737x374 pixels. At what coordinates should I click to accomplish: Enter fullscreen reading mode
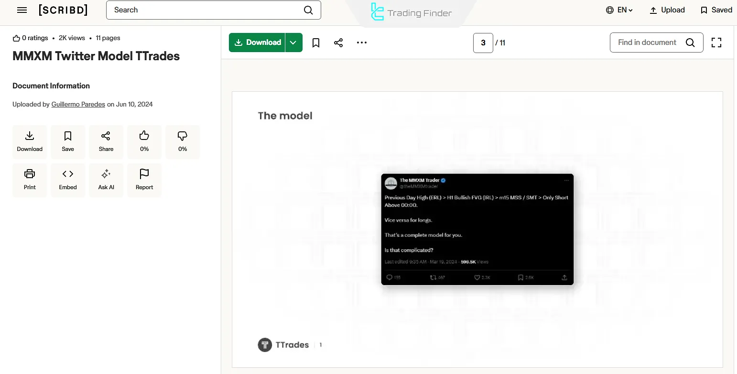point(716,43)
